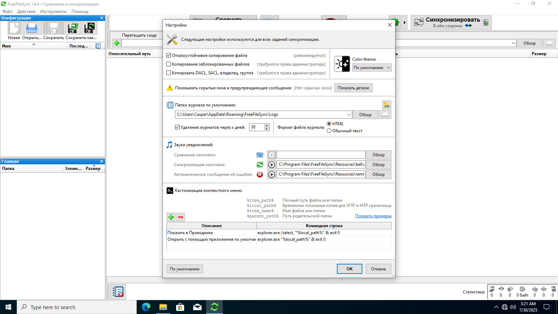Viewport: 558px width, 314px height.
Task: Open log panel icon at bottom
Action: (118, 292)
